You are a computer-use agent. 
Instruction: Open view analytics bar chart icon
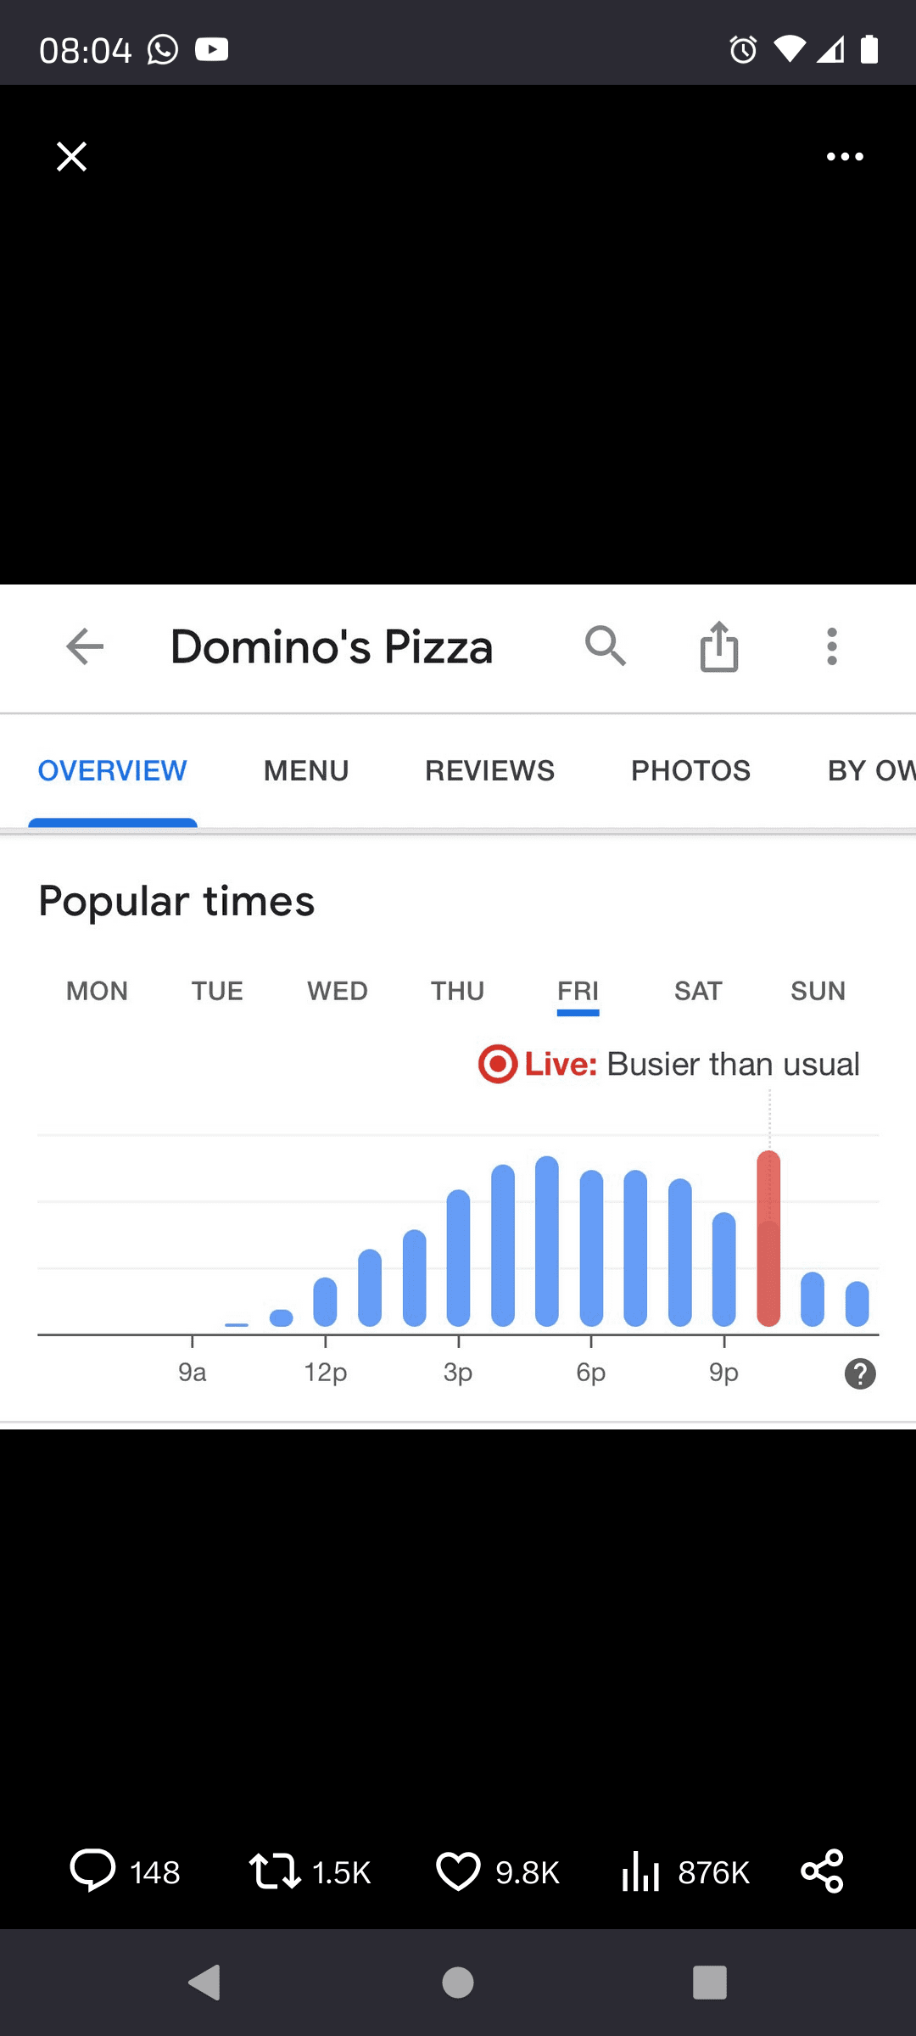coord(640,1870)
